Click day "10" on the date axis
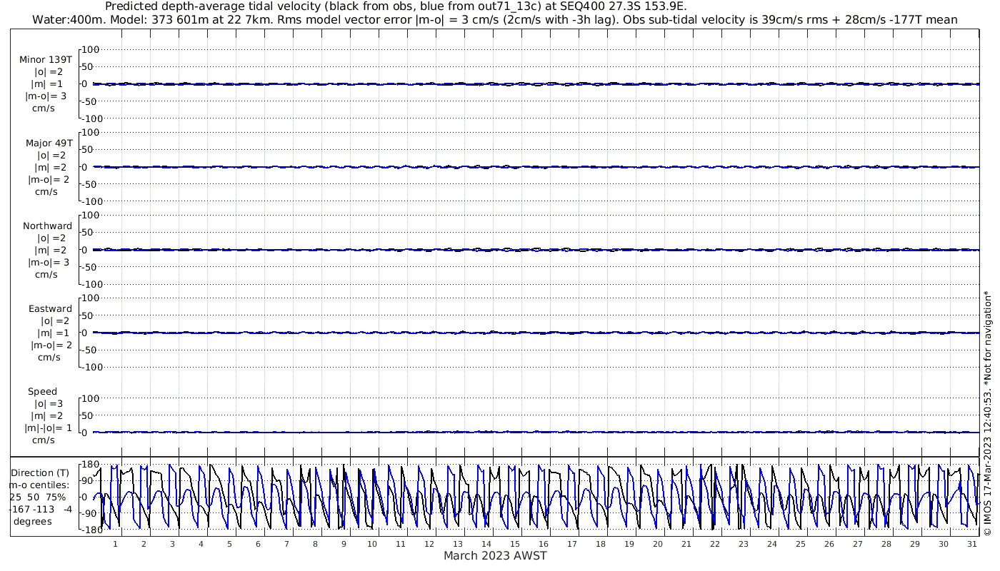1000x571 pixels. tap(372, 544)
